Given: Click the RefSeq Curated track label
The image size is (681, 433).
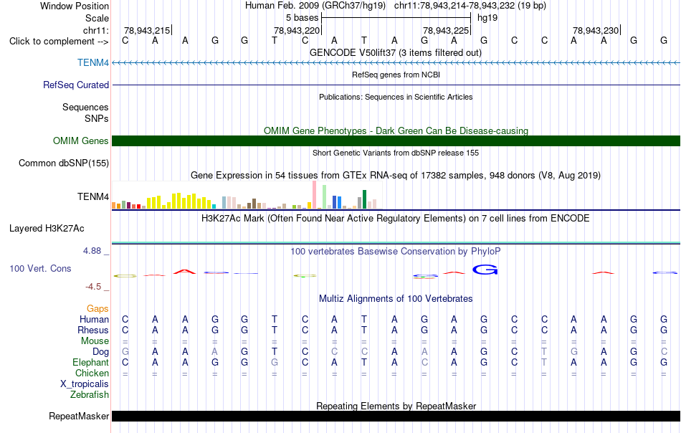Looking at the screenshot, I should pos(75,85).
